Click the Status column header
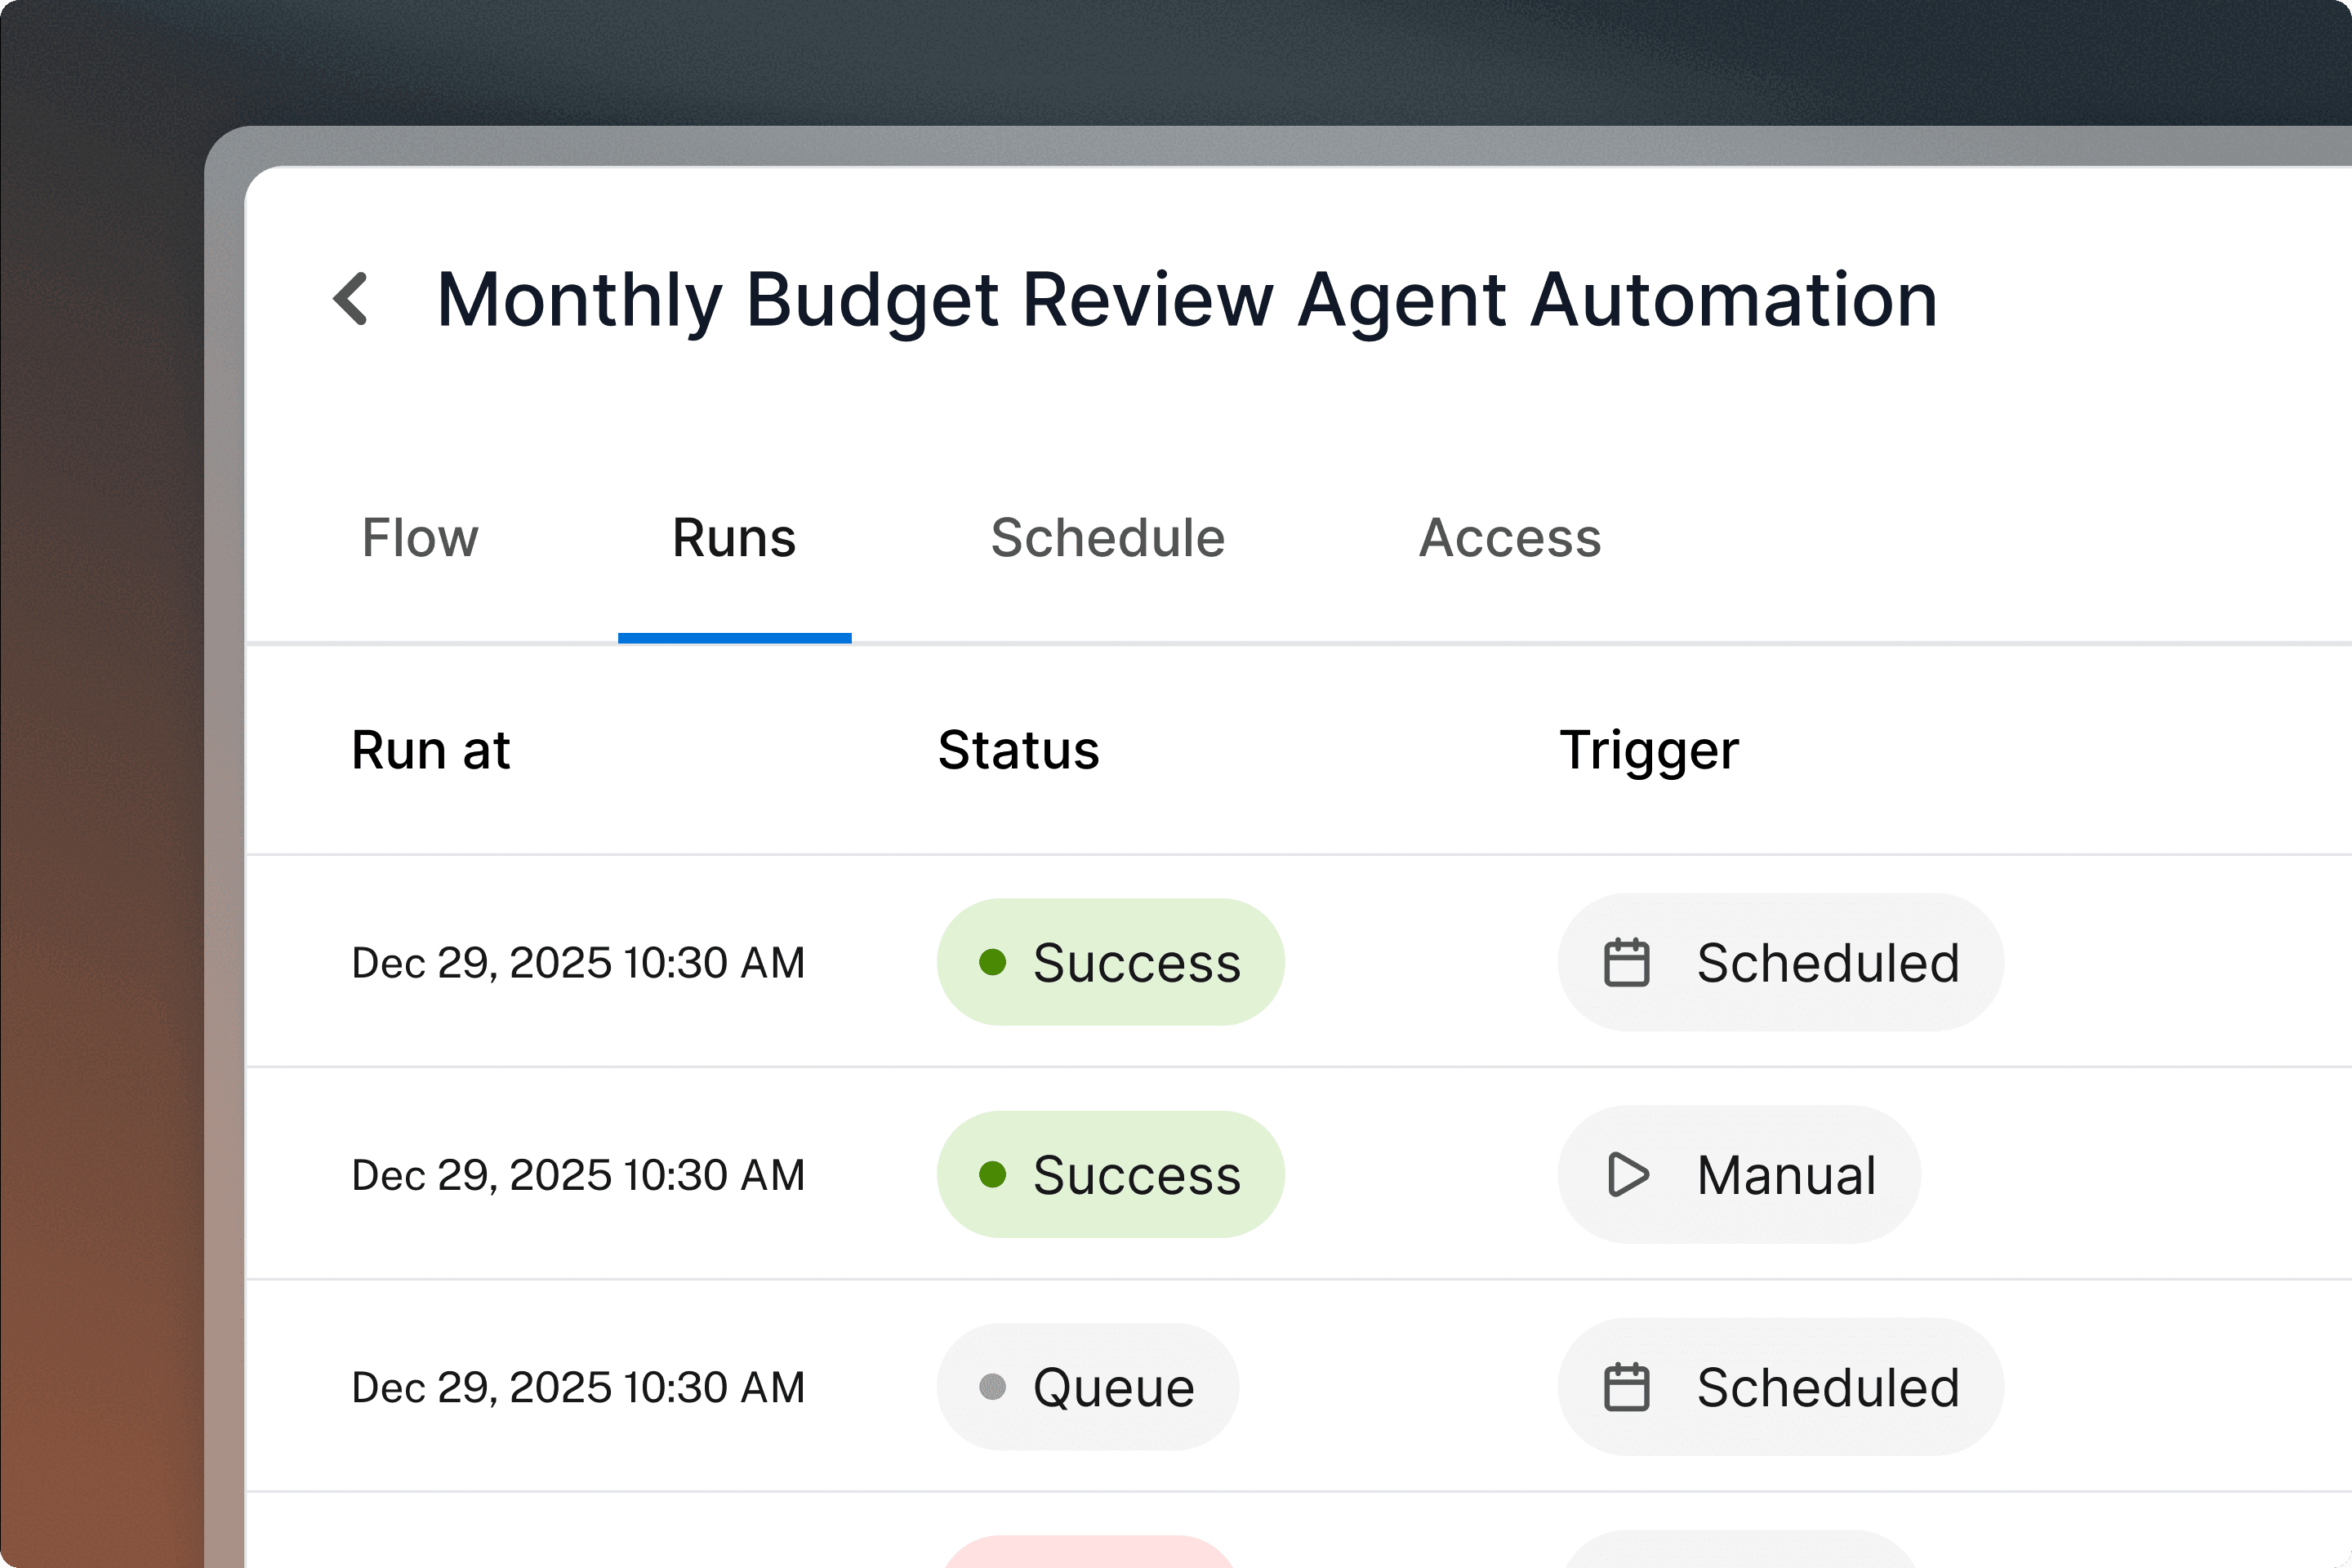Screen dimensions: 2352x1568 (x=1018, y=750)
